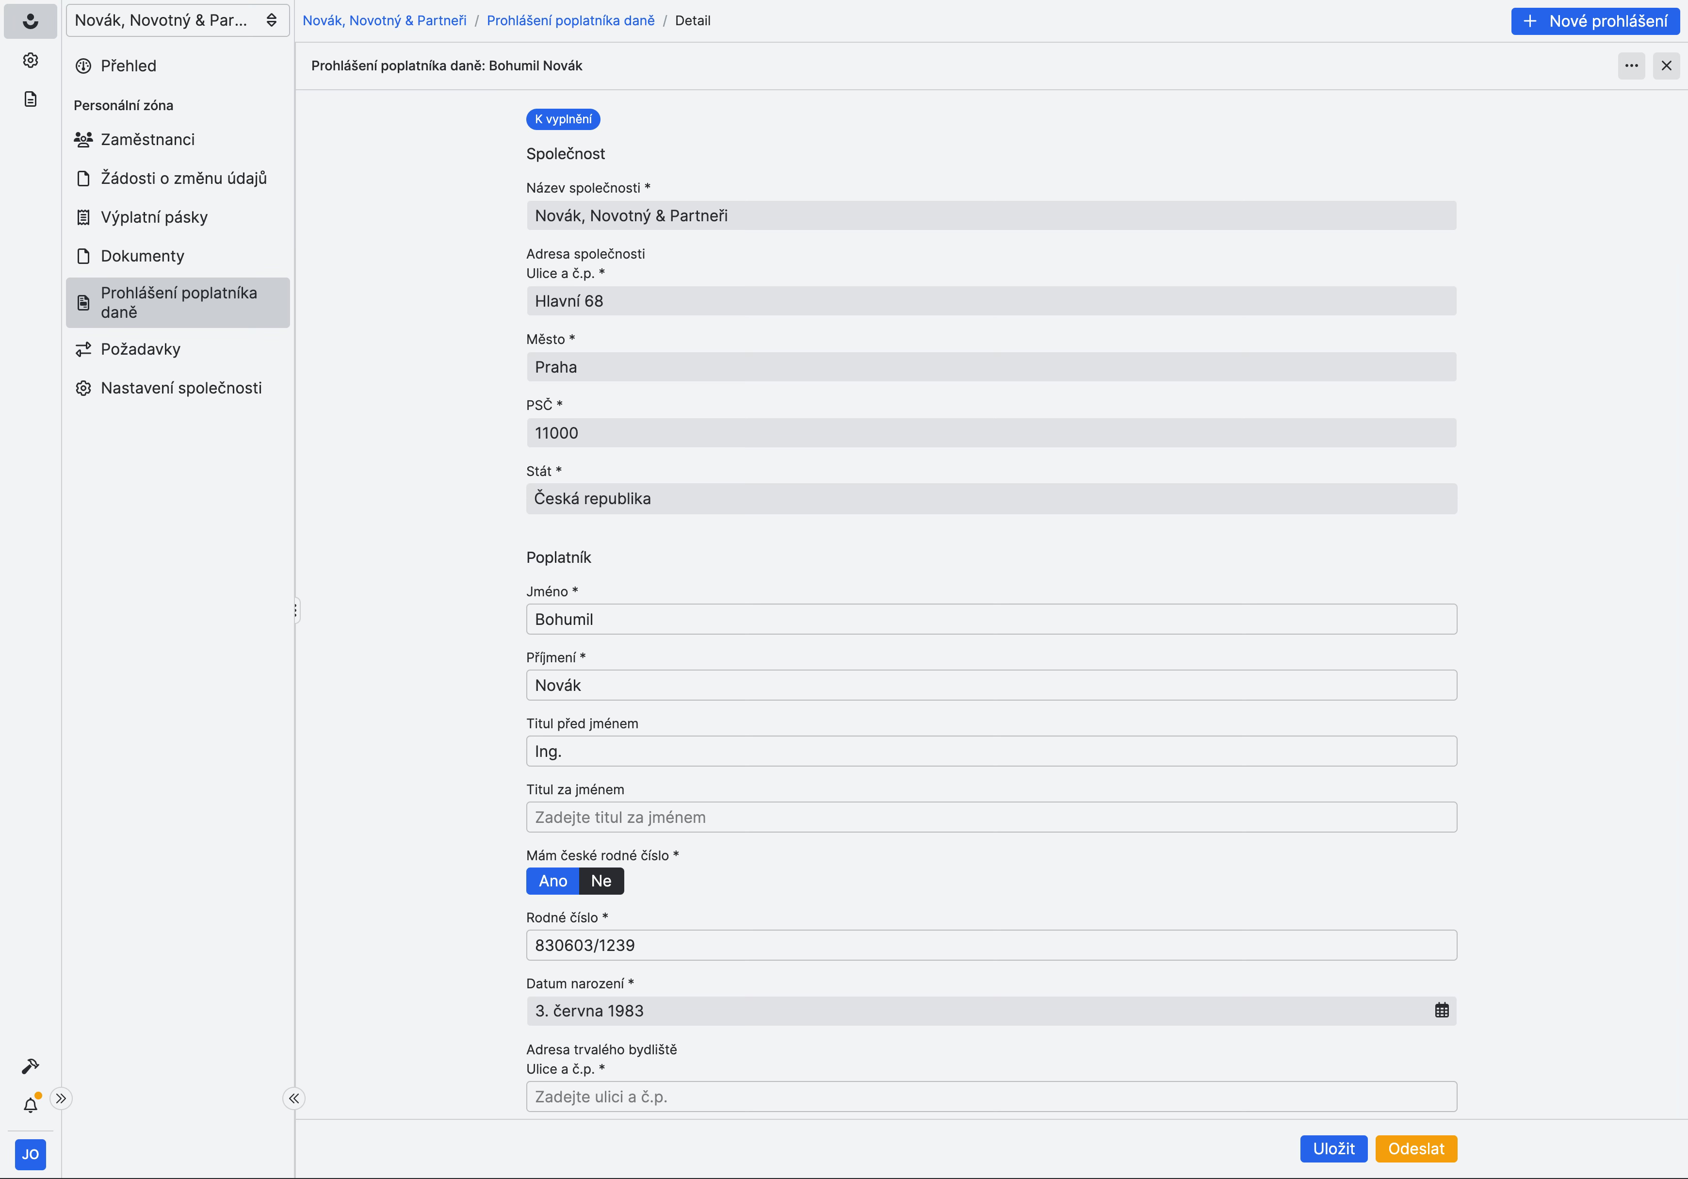Click the Titul za jménem input field
The width and height of the screenshot is (1688, 1179).
[990, 817]
